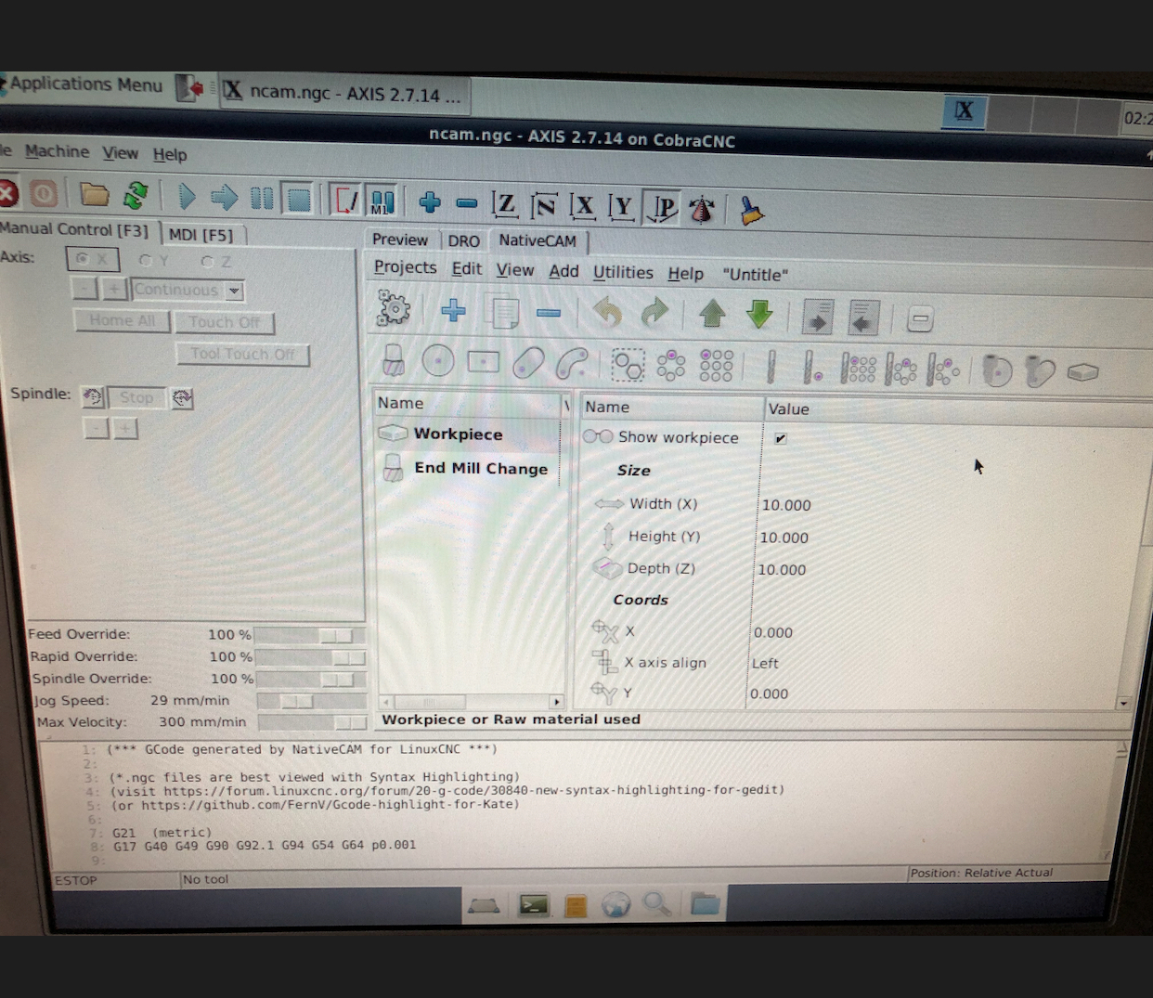The height and width of the screenshot is (998, 1153).
Task: Select perspective P view
Action: click(x=662, y=208)
